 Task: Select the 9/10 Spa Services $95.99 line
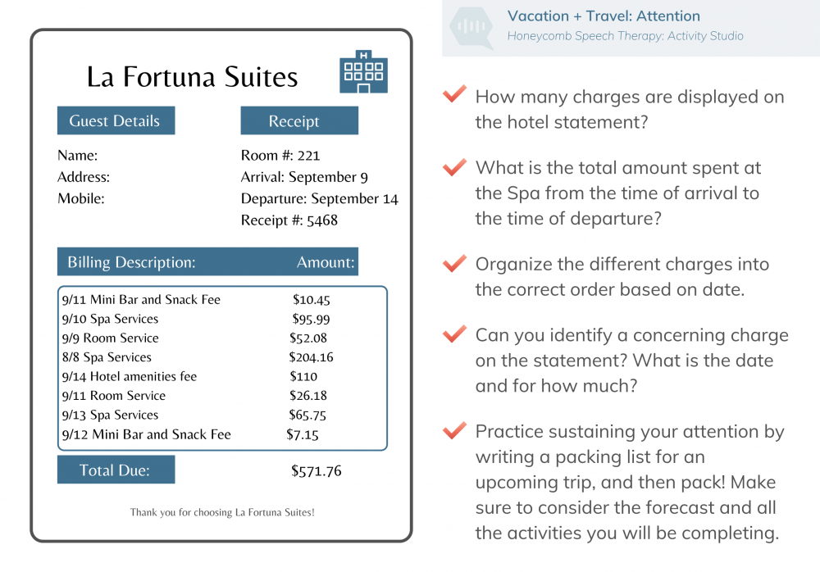(196, 319)
